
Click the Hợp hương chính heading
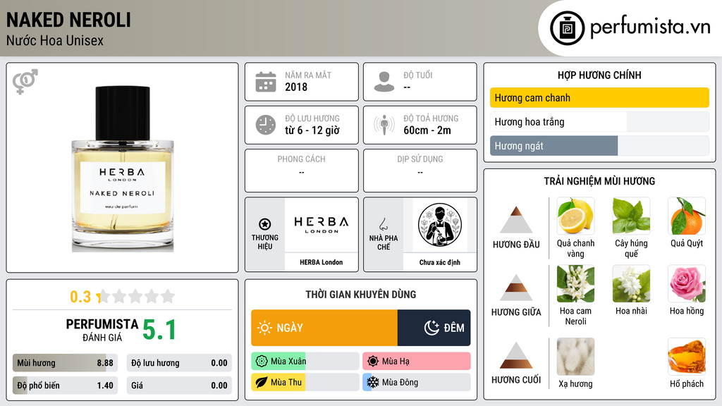(x=599, y=75)
